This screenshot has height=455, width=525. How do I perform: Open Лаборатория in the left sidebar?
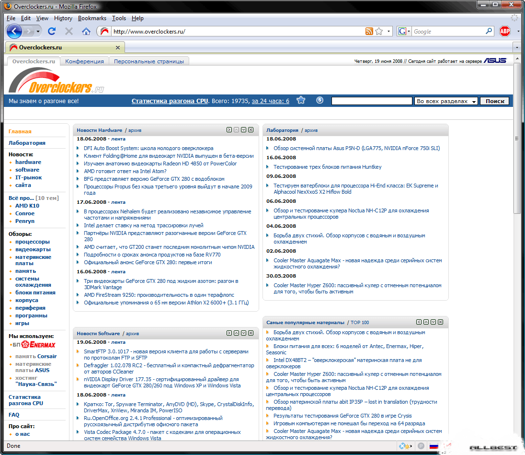27,143
